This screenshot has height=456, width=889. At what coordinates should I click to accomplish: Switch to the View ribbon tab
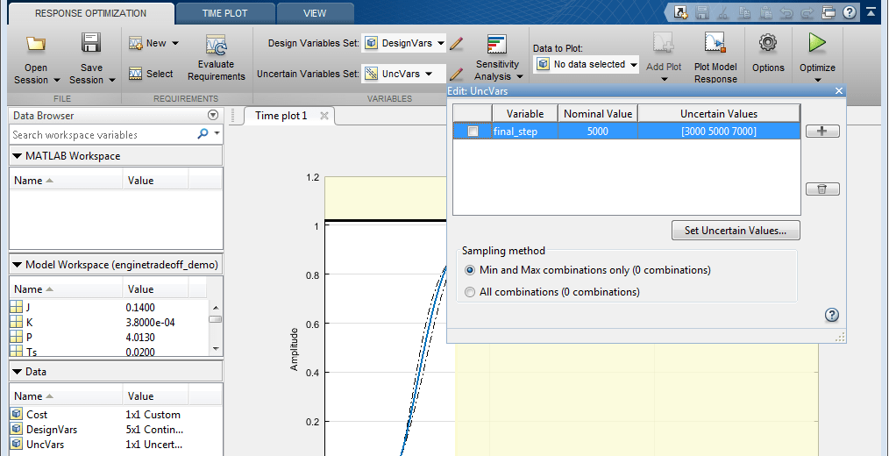(315, 13)
